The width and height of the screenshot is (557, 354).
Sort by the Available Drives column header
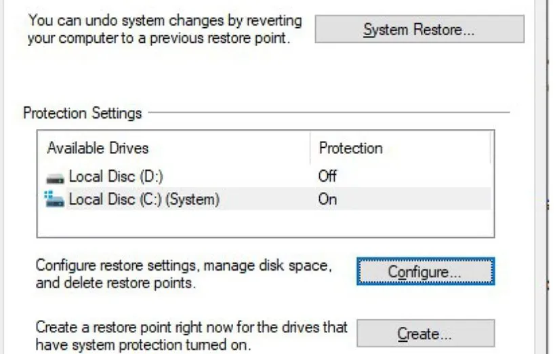point(98,148)
